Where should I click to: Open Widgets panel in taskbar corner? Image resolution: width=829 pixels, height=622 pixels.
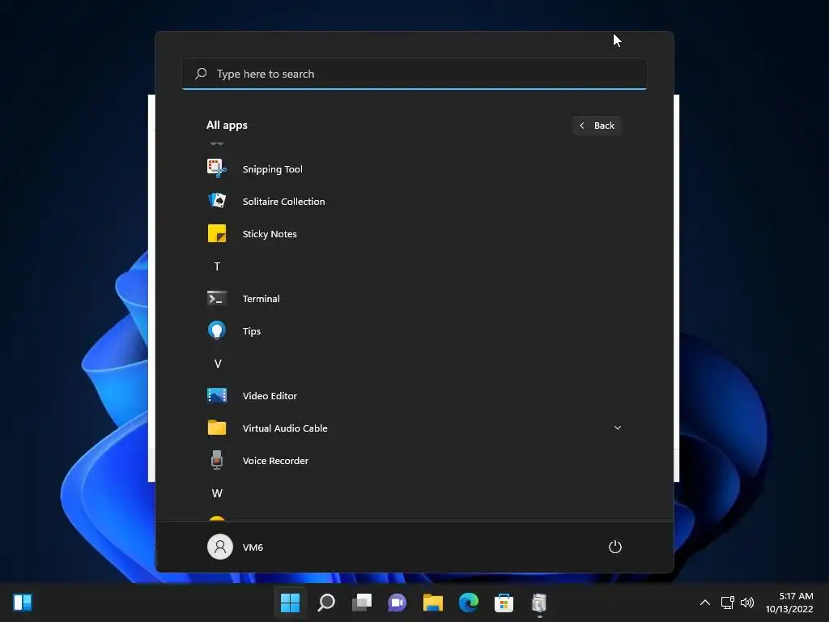click(23, 603)
